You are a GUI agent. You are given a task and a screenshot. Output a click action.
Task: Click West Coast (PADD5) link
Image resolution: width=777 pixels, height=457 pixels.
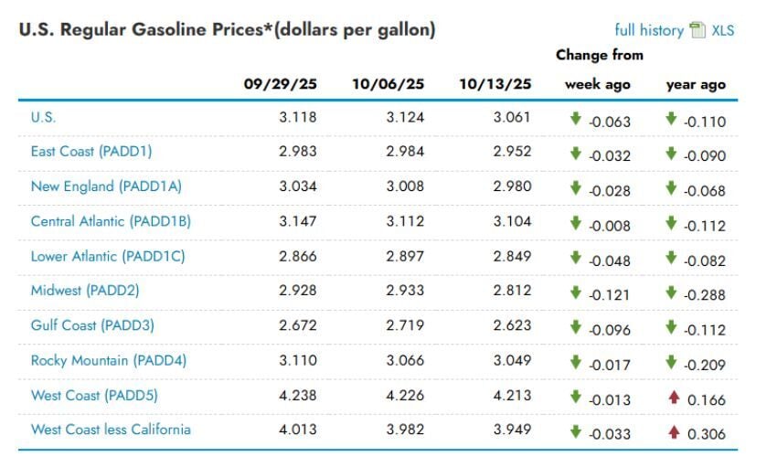(91, 395)
